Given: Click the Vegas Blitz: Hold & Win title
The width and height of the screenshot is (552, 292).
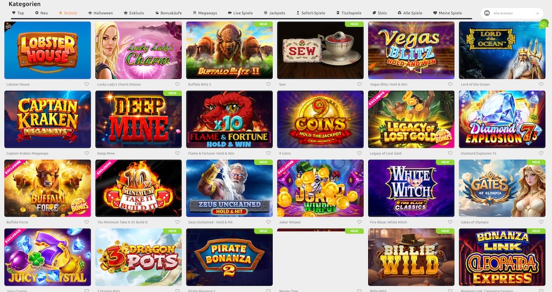Looking at the screenshot, I should 389,84.
